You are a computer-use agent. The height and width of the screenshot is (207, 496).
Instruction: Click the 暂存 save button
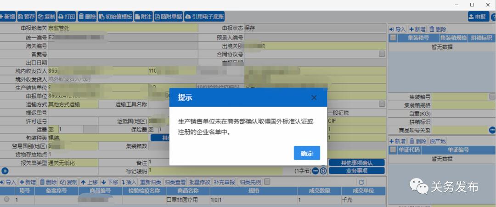point(27,17)
